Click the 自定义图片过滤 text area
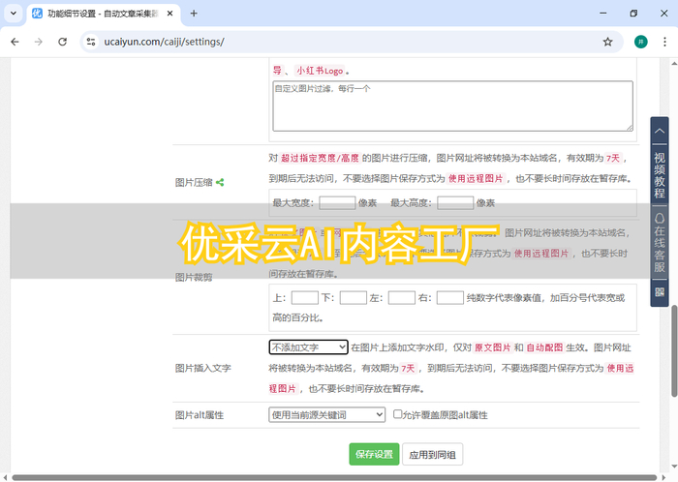Image resolution: width=678 pixels, height=482 pixels. [452, 105]
